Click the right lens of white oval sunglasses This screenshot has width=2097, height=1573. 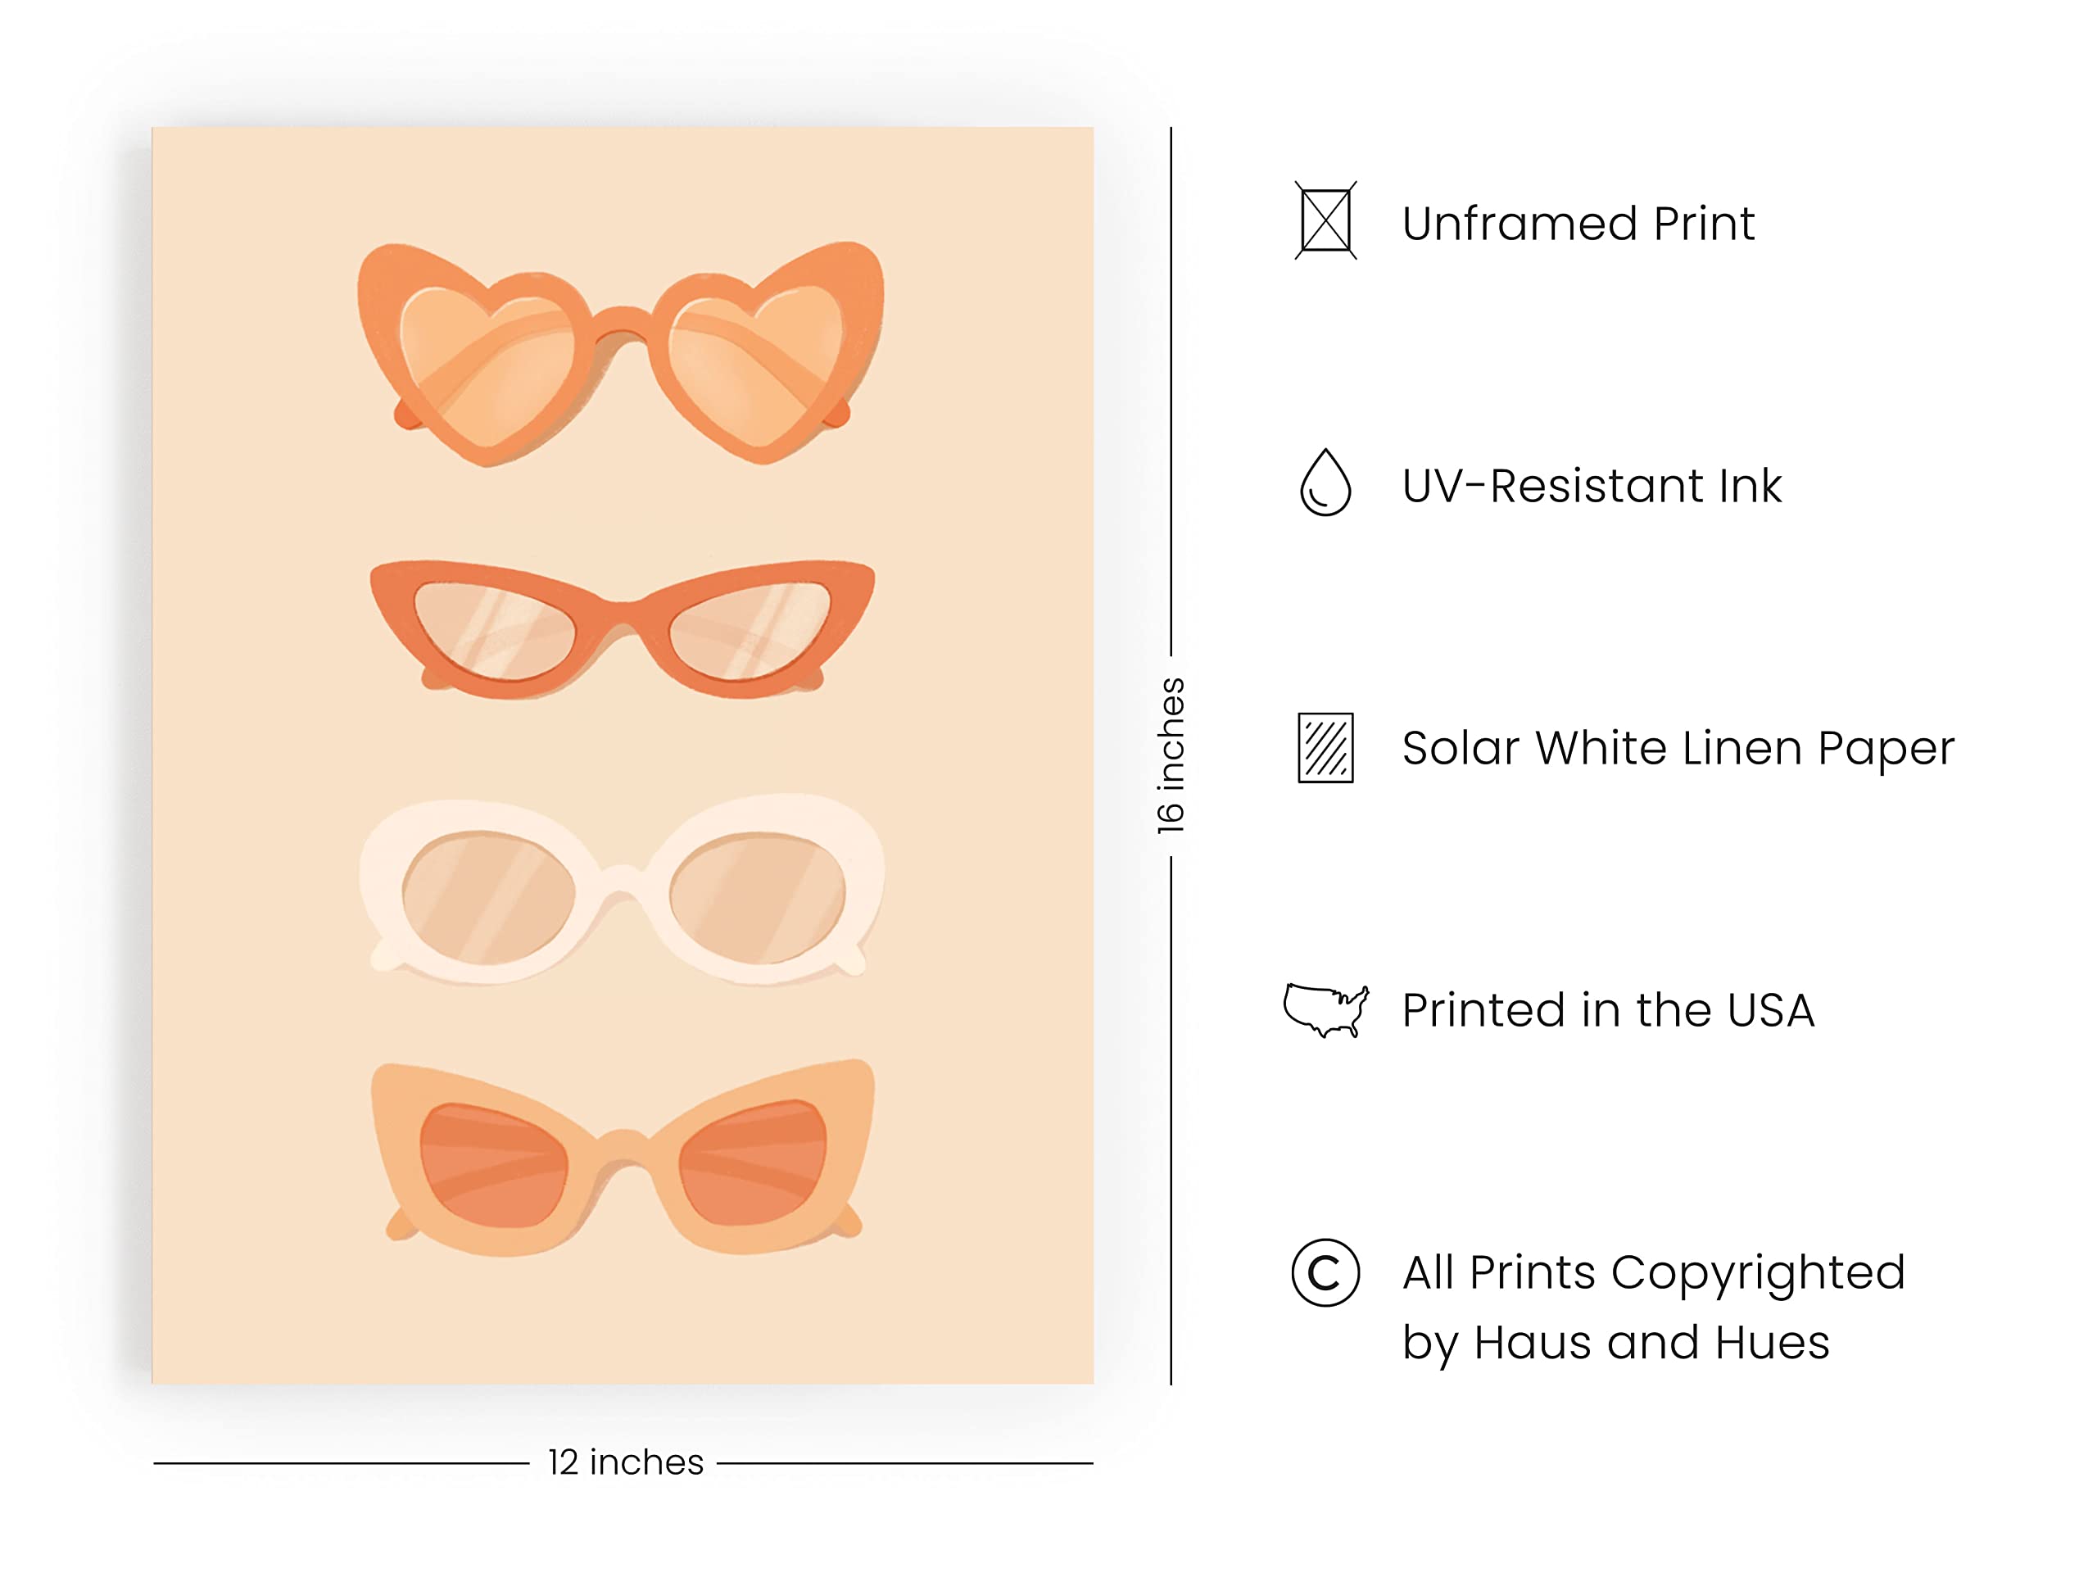click(x=757, y=897)
